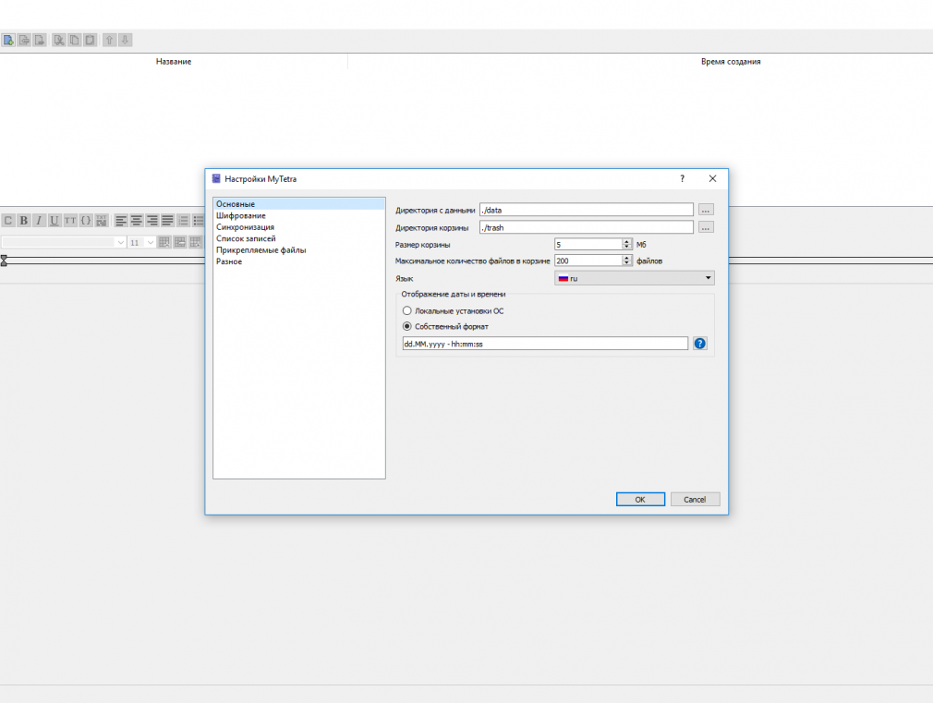Click the copy note icon
The width and height of the screenshot is (933, 703).
pos(75,40)
